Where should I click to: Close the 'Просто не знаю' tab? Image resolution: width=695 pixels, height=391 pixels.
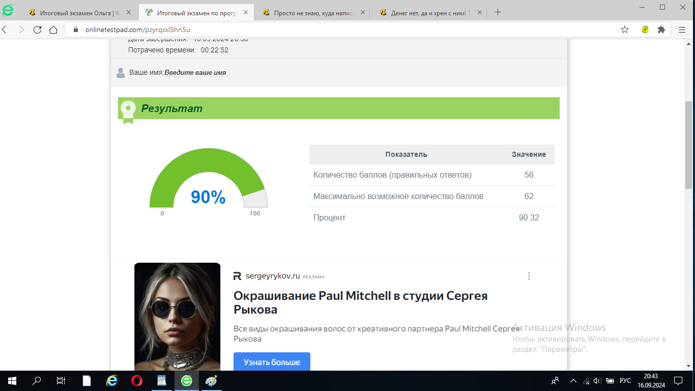click(x=362, y=13)
